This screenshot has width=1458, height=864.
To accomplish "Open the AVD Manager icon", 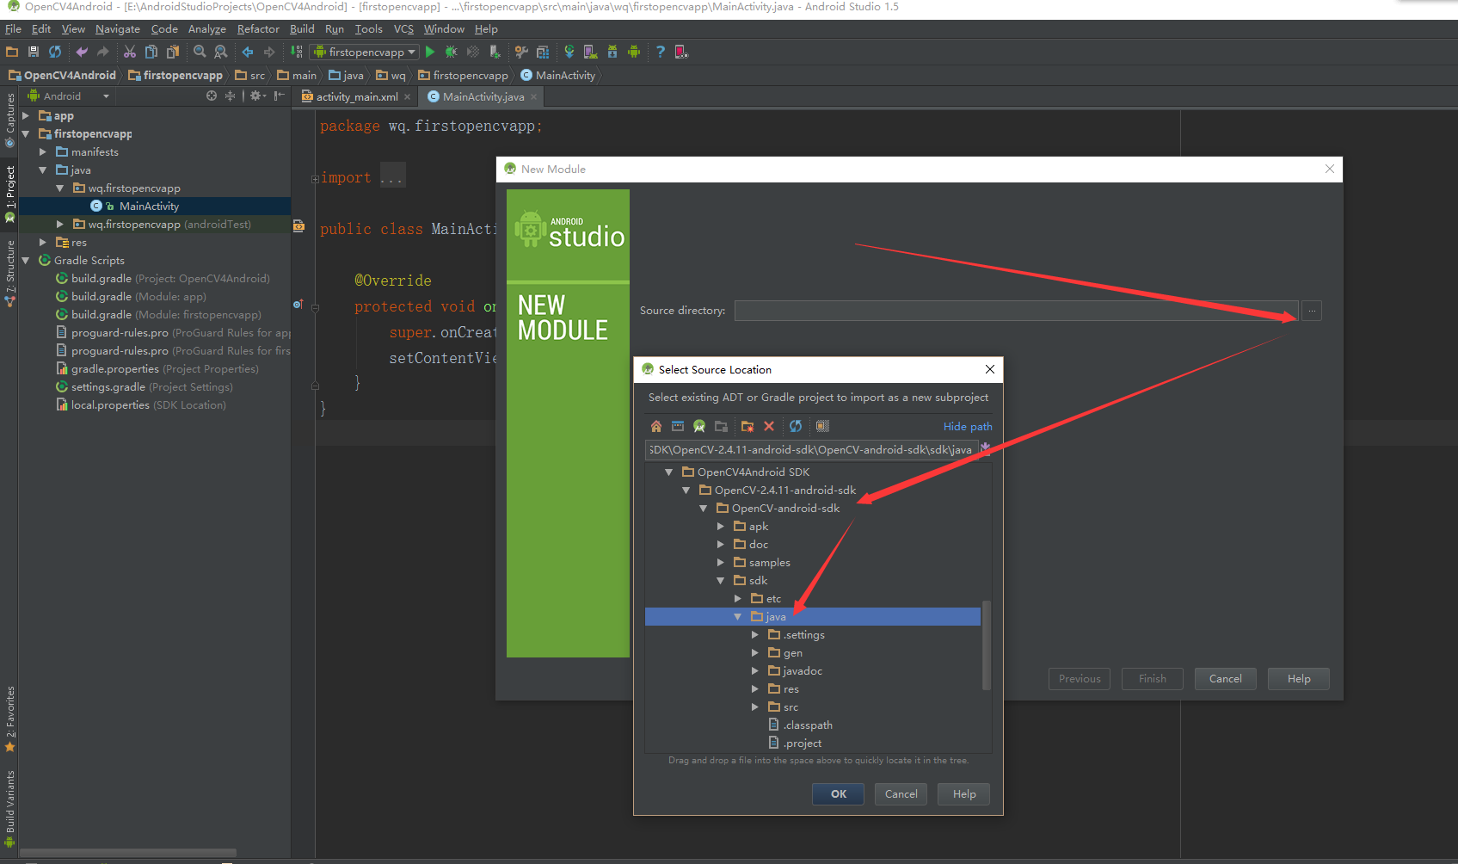I will [590, 52].
